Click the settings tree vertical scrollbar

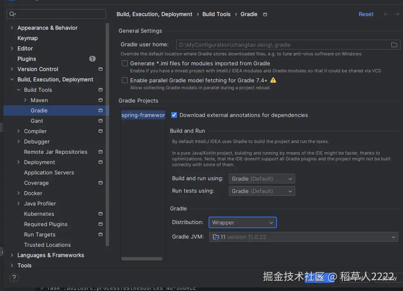click(x=107, y=134)
